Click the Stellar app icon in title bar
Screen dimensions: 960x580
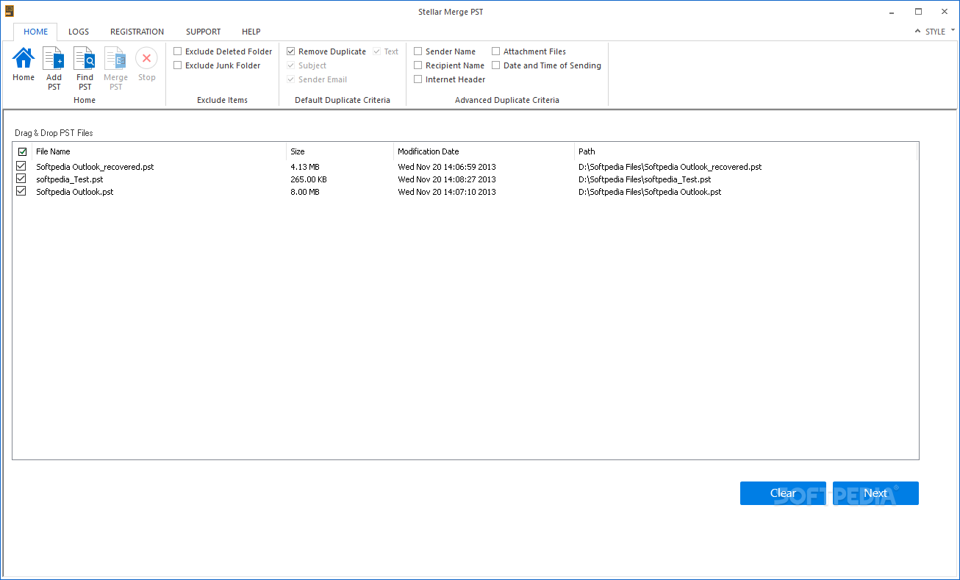point(10,11)
